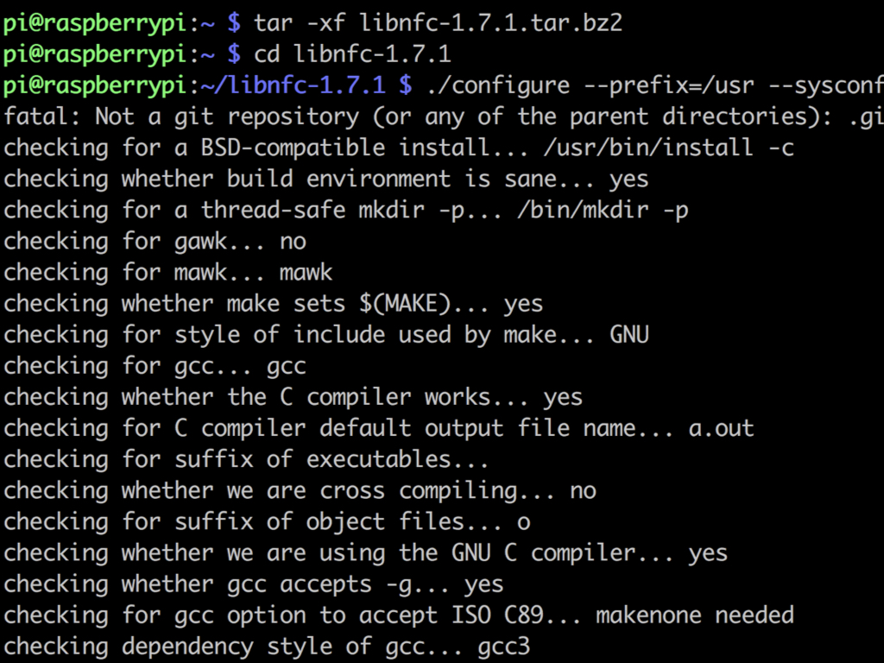Click the checking for mawk... mawk line
The image size is (884, 663).
(168, 272)
